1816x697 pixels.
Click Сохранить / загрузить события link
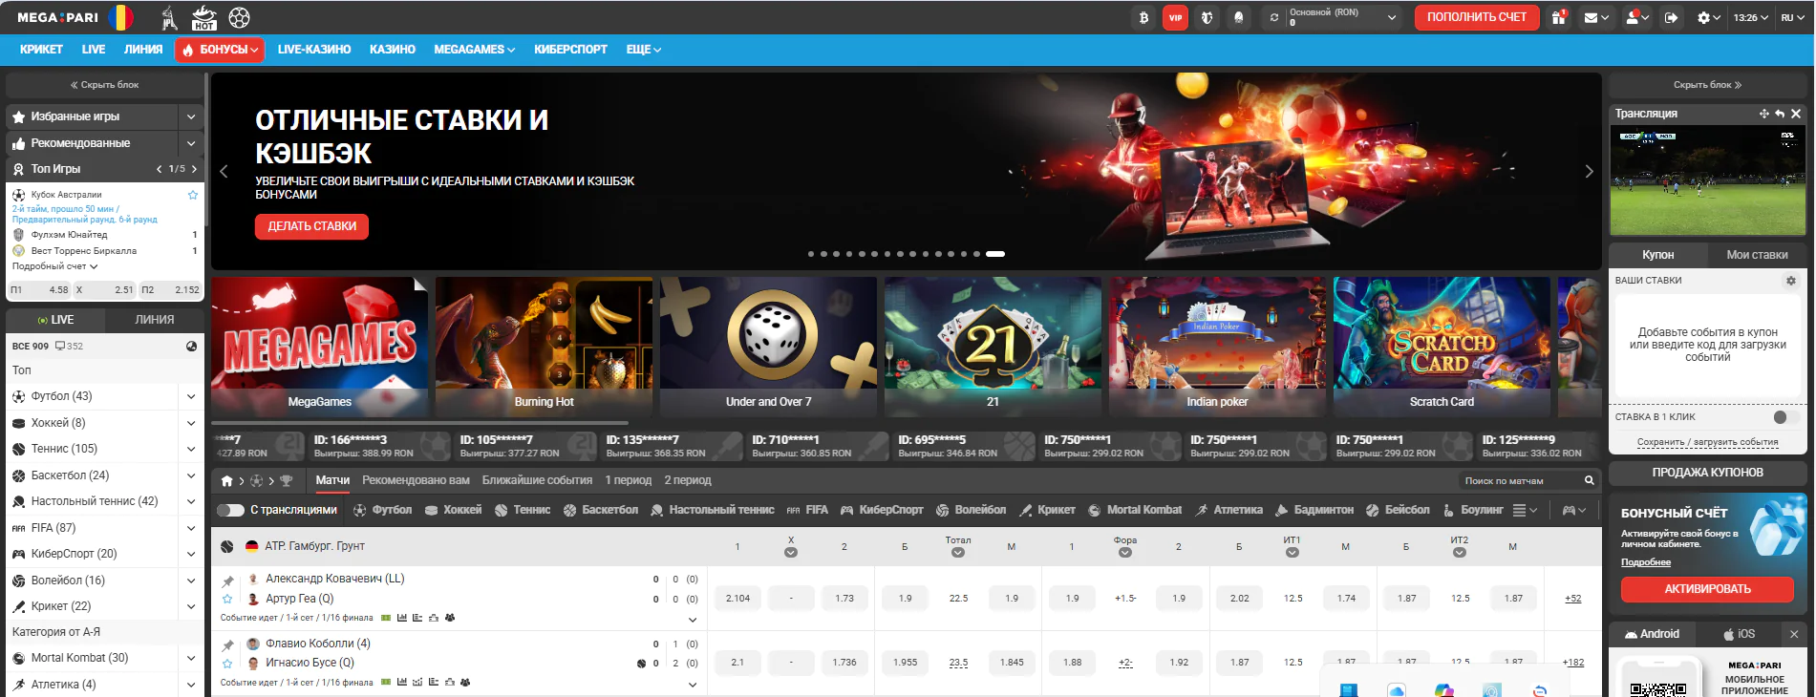pos(1707,442)
